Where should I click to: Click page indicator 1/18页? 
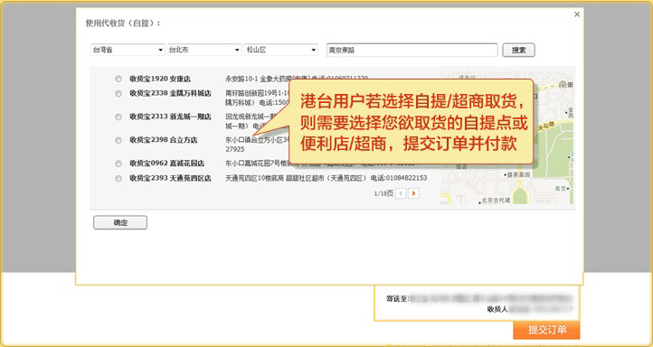[x=383, y=193]
